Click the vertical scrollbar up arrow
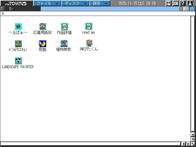 (x=193, y=135)
